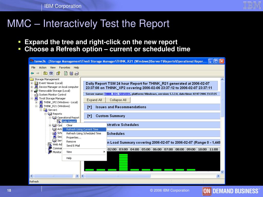Viewport: 263px width, 197px height.
Task: Expand the Device Manager node
Action: (32, 87)
